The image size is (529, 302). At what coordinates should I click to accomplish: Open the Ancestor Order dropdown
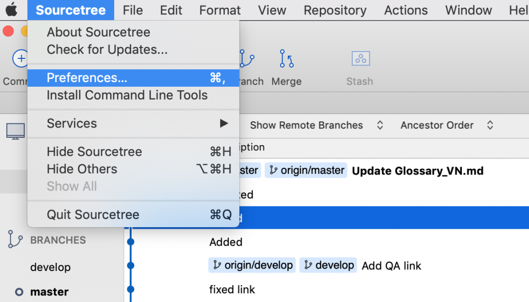pyautogui.click(x=447, y=125)
